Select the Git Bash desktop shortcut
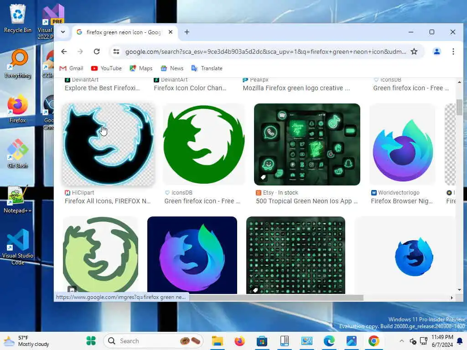Image resolution: width=467 pixels, height=350 pixels. 18,154
